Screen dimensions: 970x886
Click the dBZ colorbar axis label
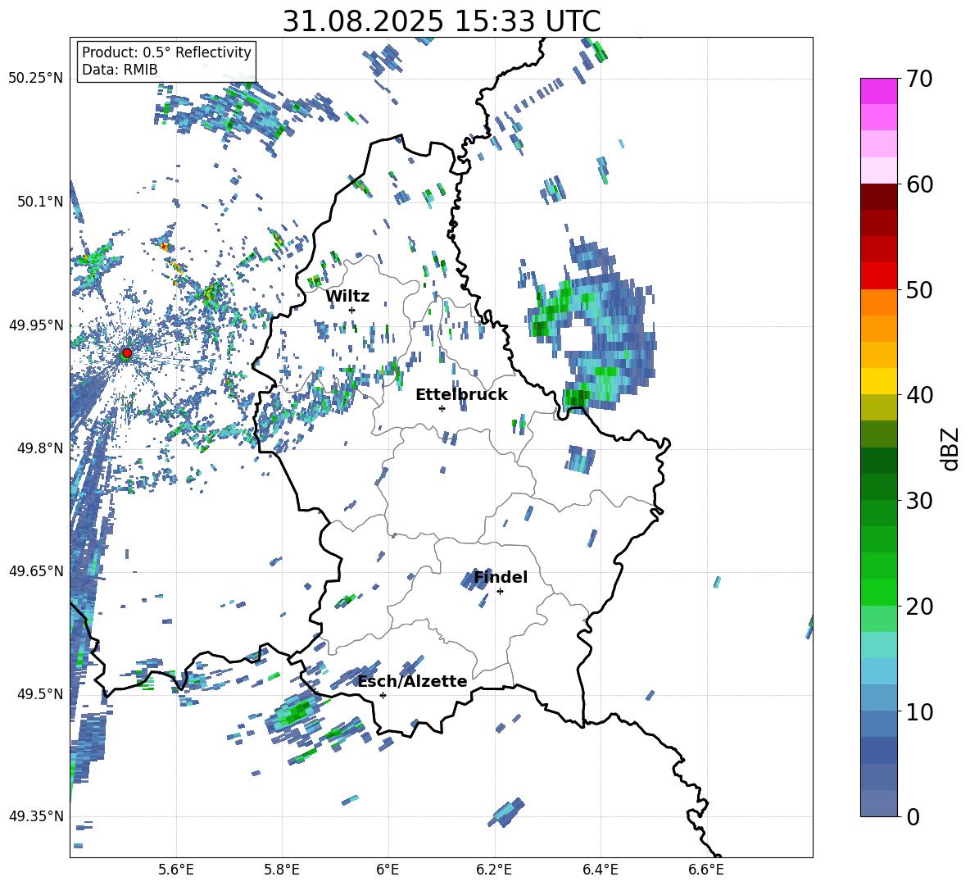(x=950, y=448)
